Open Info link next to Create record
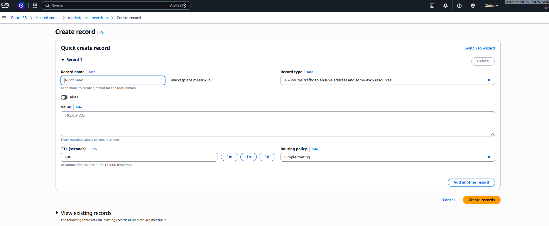The image size is (549, 226). pos(100,32)
